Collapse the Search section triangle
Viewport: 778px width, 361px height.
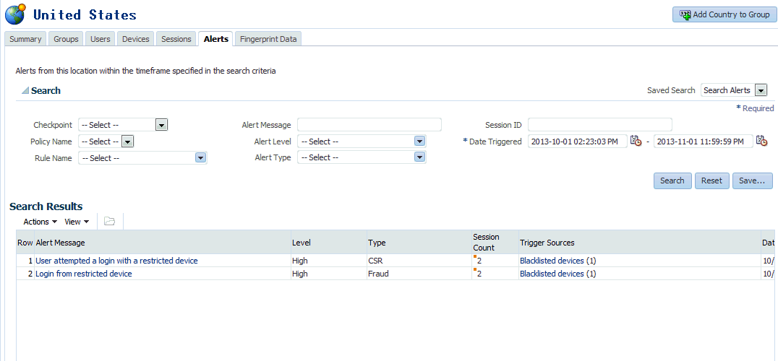[25, 91]
